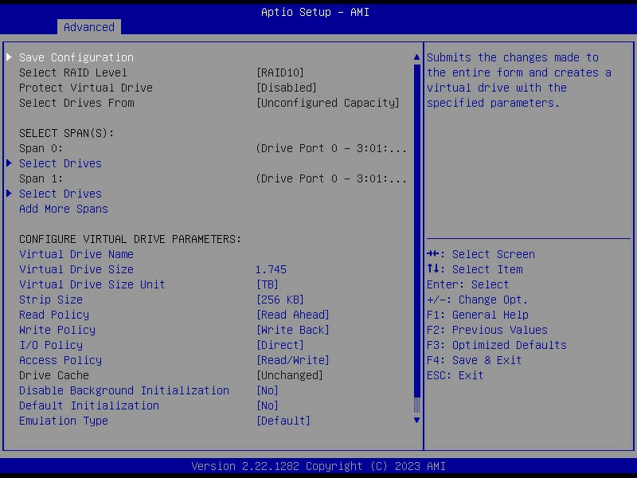Open Select Drives under Span 0
This screenshot has height=478, width=637.
(61, 163)
